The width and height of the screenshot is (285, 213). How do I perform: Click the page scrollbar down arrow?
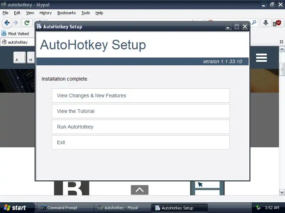282,192
